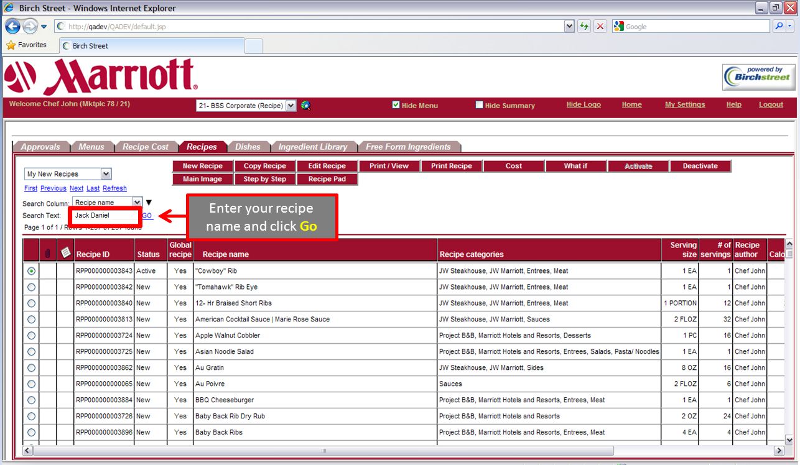This screenshot has width=800, height=465.
Task: Click the paperclip attachment column header icon
Action: 47,253
